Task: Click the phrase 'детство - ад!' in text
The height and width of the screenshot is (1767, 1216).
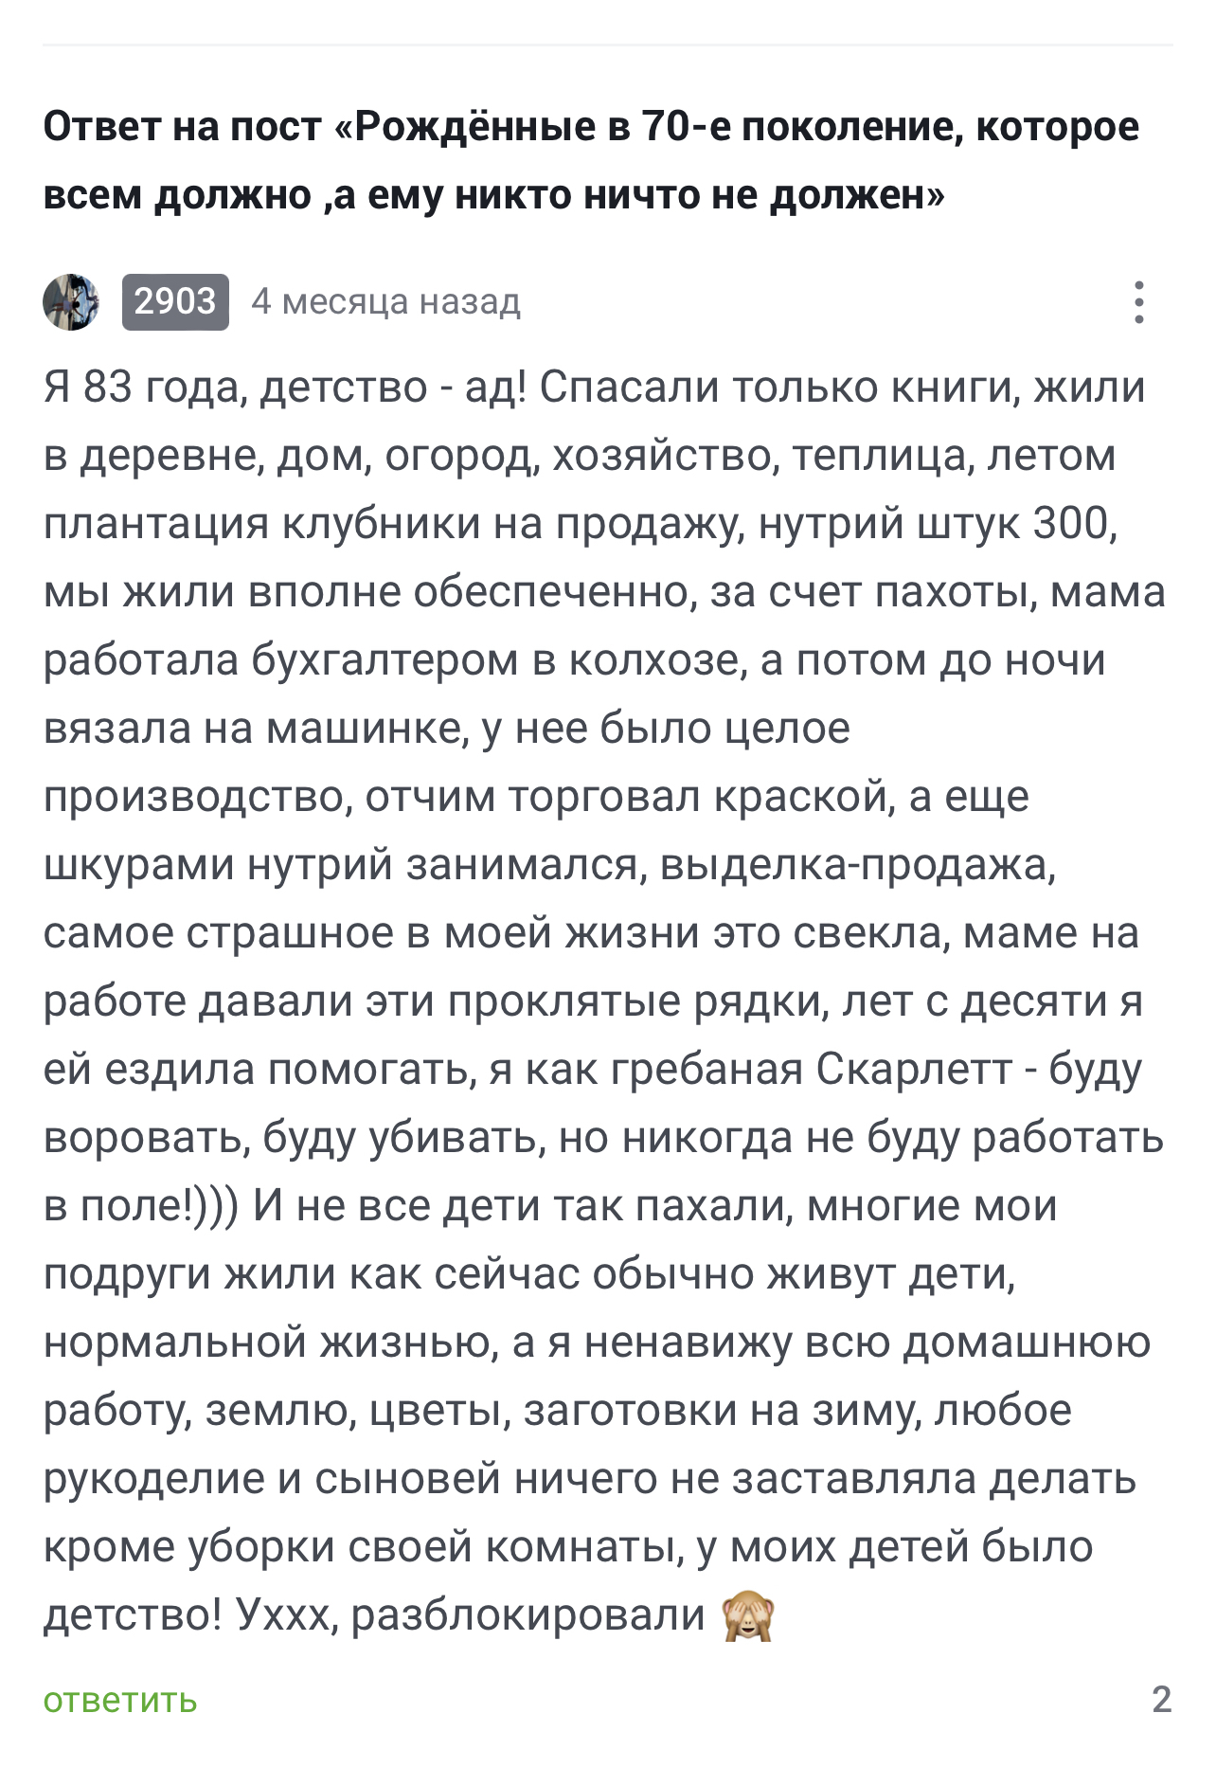Action: [393, 388]
